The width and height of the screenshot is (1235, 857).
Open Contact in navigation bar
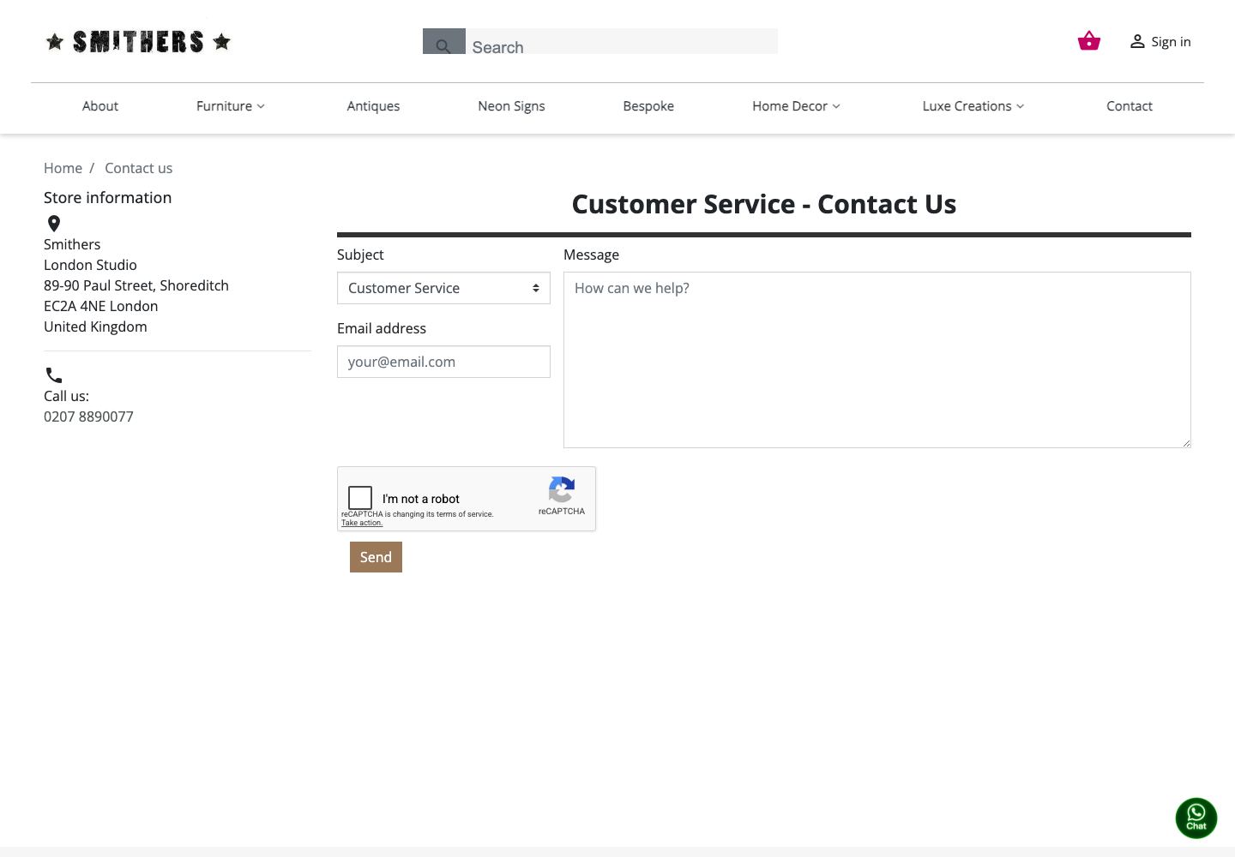click(x=1130, y=106)
